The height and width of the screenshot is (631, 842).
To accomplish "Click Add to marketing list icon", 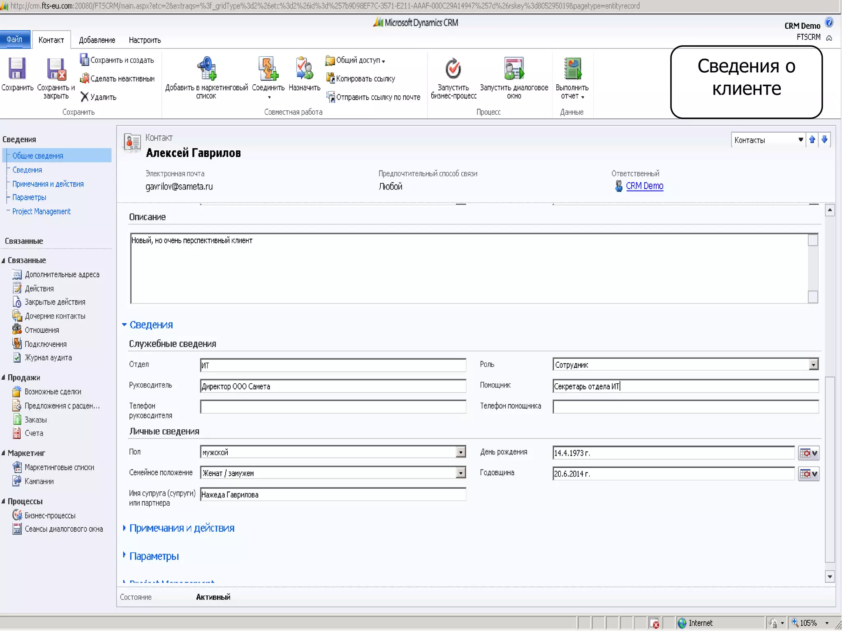I will (206, 69).
